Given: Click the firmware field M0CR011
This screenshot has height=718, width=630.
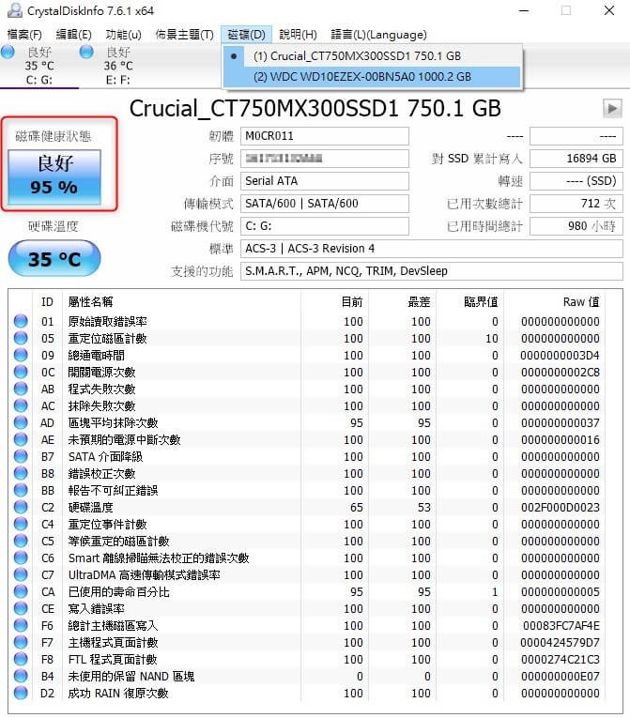Looking at the screenshot, I should coord(325,136).
